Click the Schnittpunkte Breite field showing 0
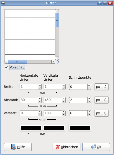114x155 pixels. [x=78, y=87]
